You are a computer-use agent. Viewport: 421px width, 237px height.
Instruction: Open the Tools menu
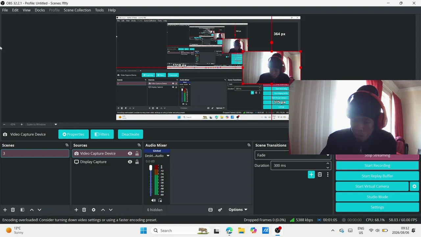coord(99,10)
